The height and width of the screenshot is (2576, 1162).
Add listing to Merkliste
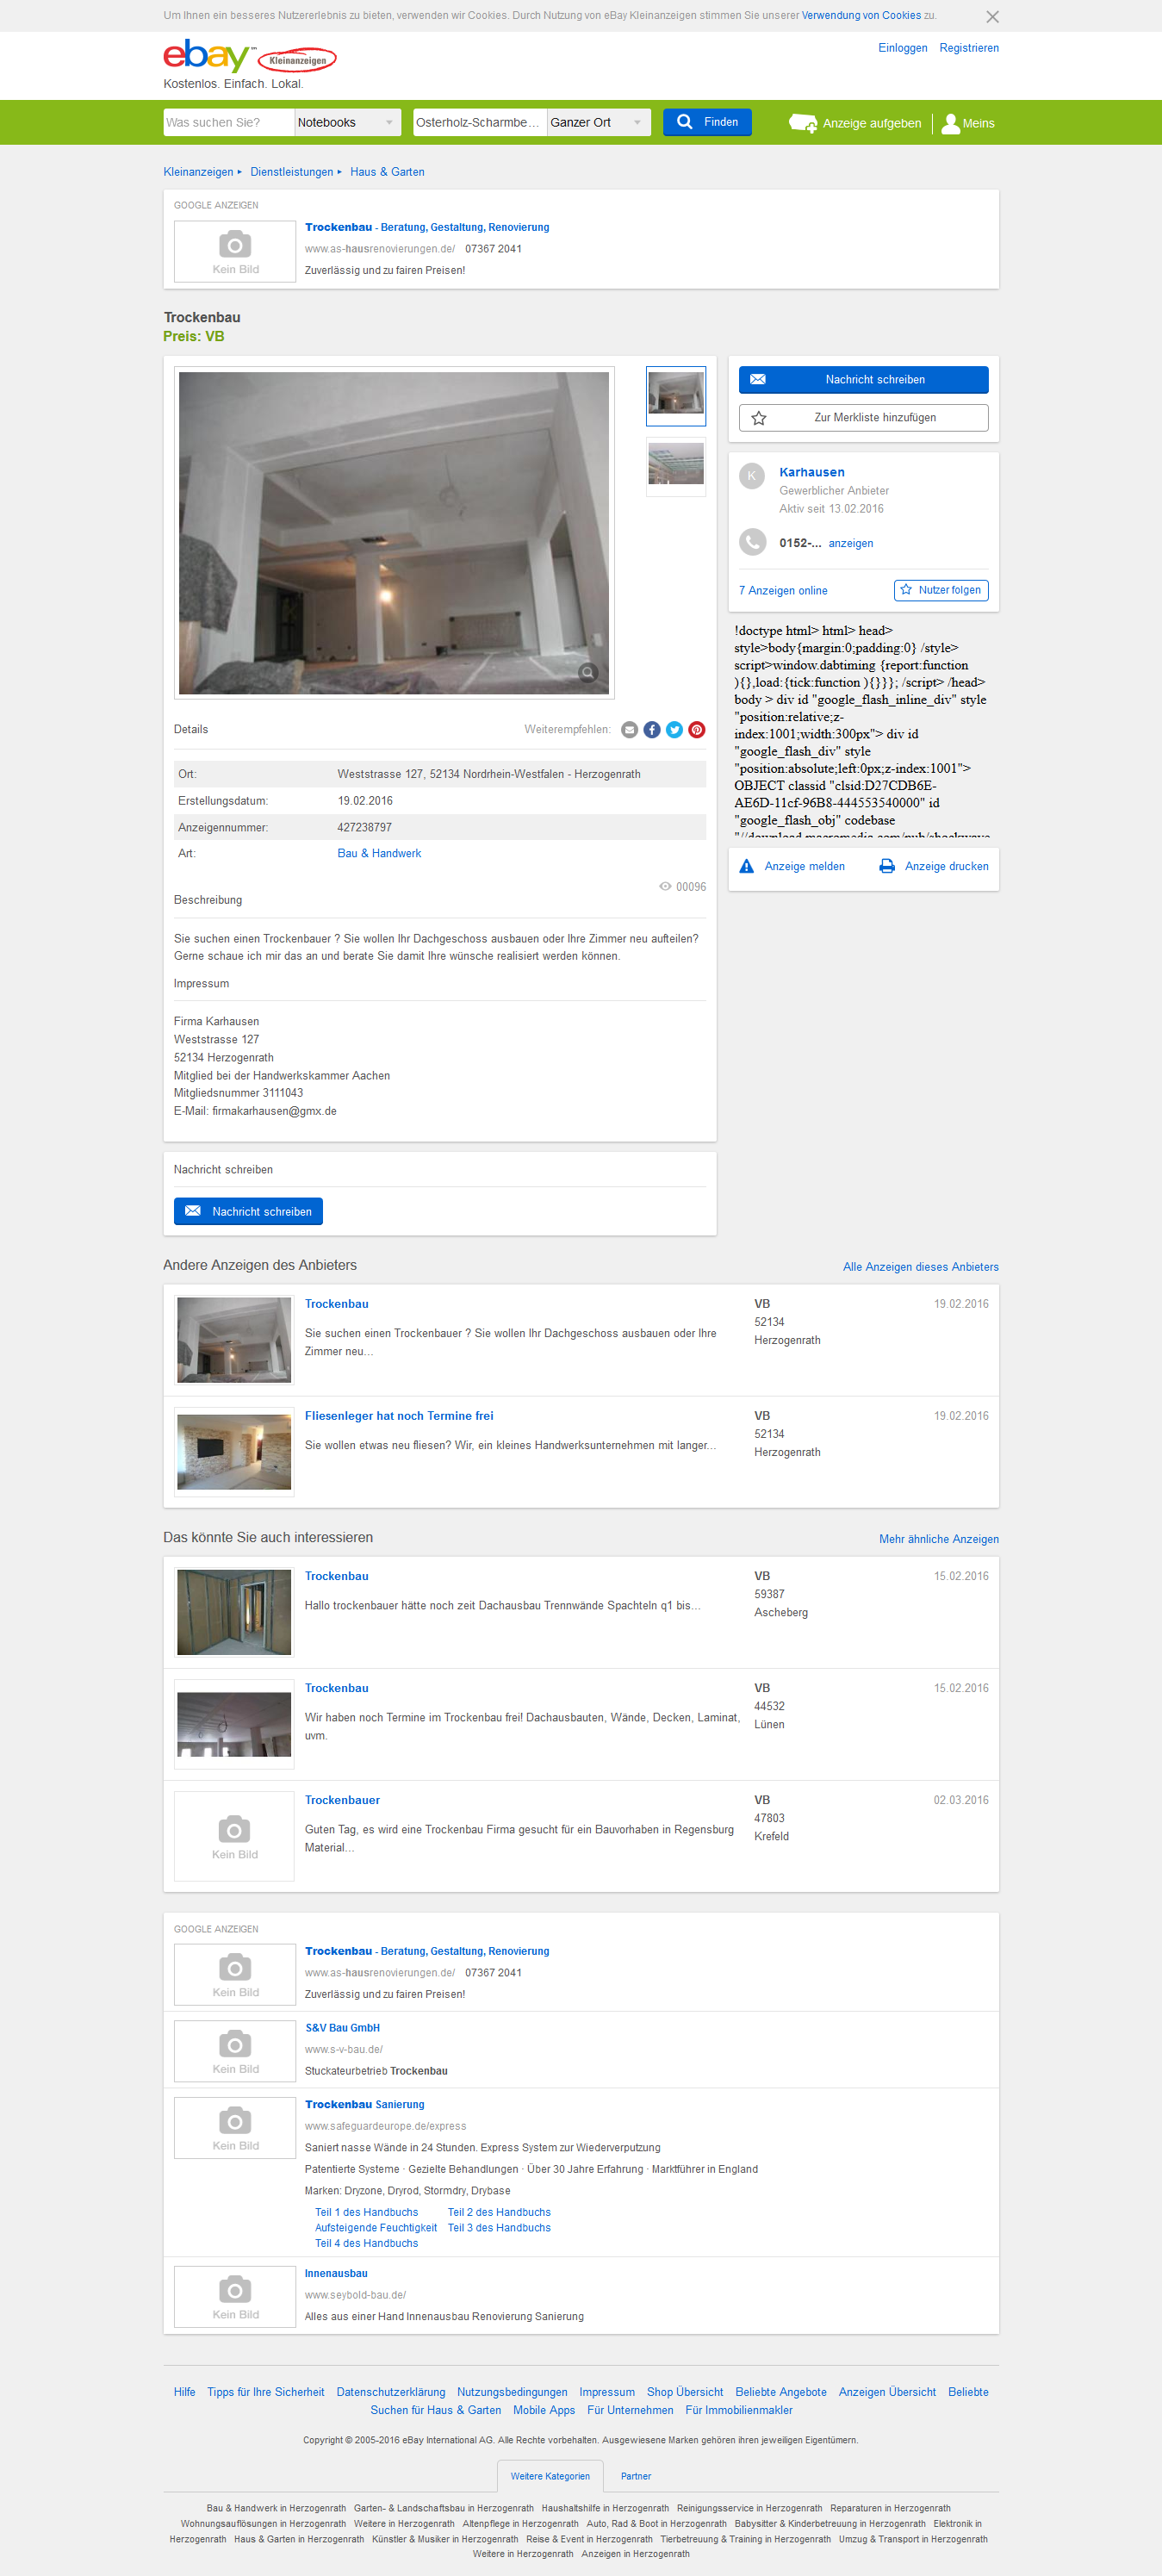pos(863,417)
